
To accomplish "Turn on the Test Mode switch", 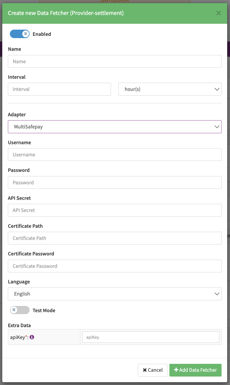I will (x=20, y=310).
